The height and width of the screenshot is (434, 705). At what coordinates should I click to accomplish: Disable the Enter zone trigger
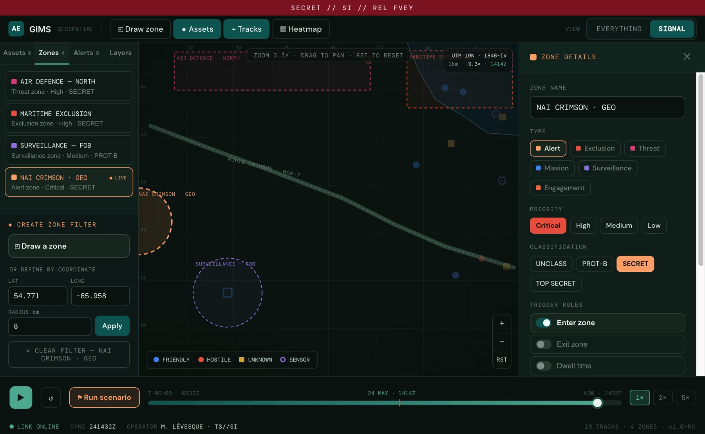(544, 323)
